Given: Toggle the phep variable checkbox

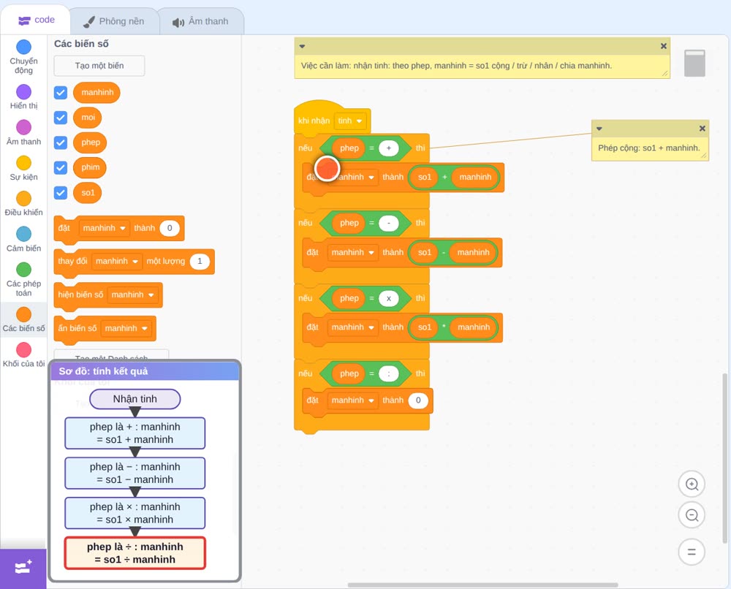Looking at the screenshot, I should (x=61, y=142).
